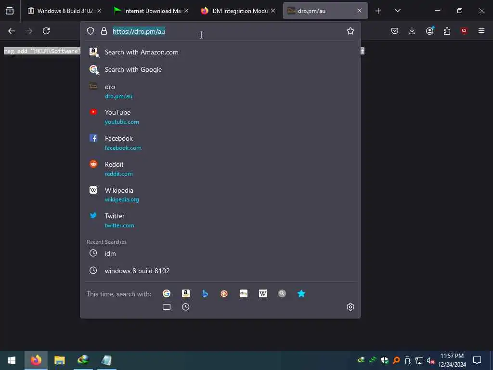Select recent search windows 8 build 8102

click(x=220, y=271)
